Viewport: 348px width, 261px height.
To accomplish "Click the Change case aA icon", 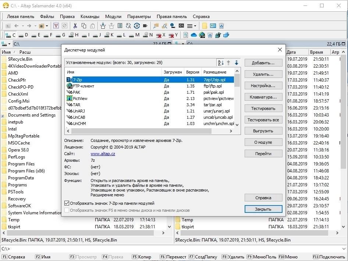I will coord(128,26).
